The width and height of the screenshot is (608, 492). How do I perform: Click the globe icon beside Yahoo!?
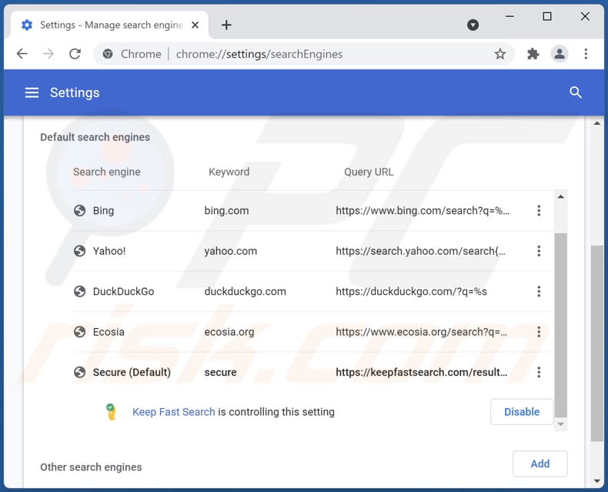(79, 251)
